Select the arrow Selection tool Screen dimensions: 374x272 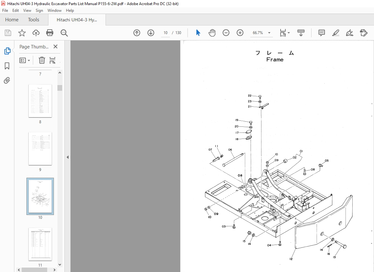[x=198, y=33]
